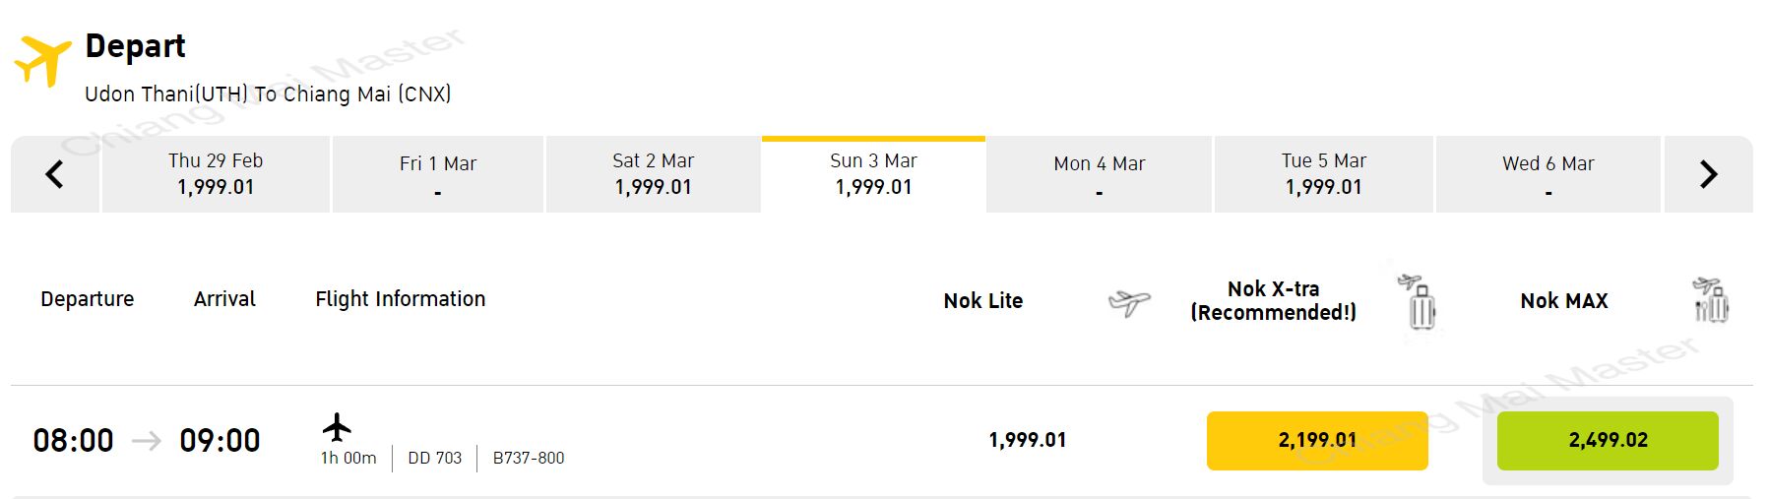Click the Nok Lite airplane icon
The image size is (1769, 499).
(1128, 302)
